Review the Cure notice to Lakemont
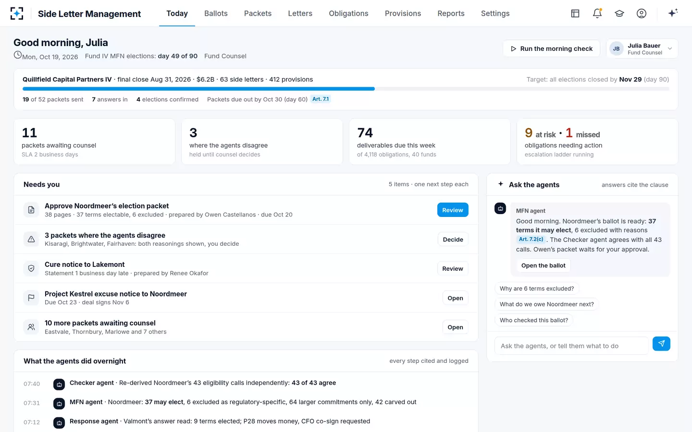This screenshot has height=432, width=692. tap(453, 268)
